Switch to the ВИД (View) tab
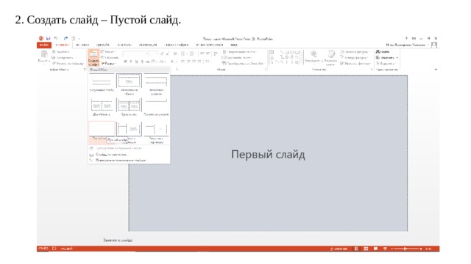The image size is (471, 264). [234, 45]
